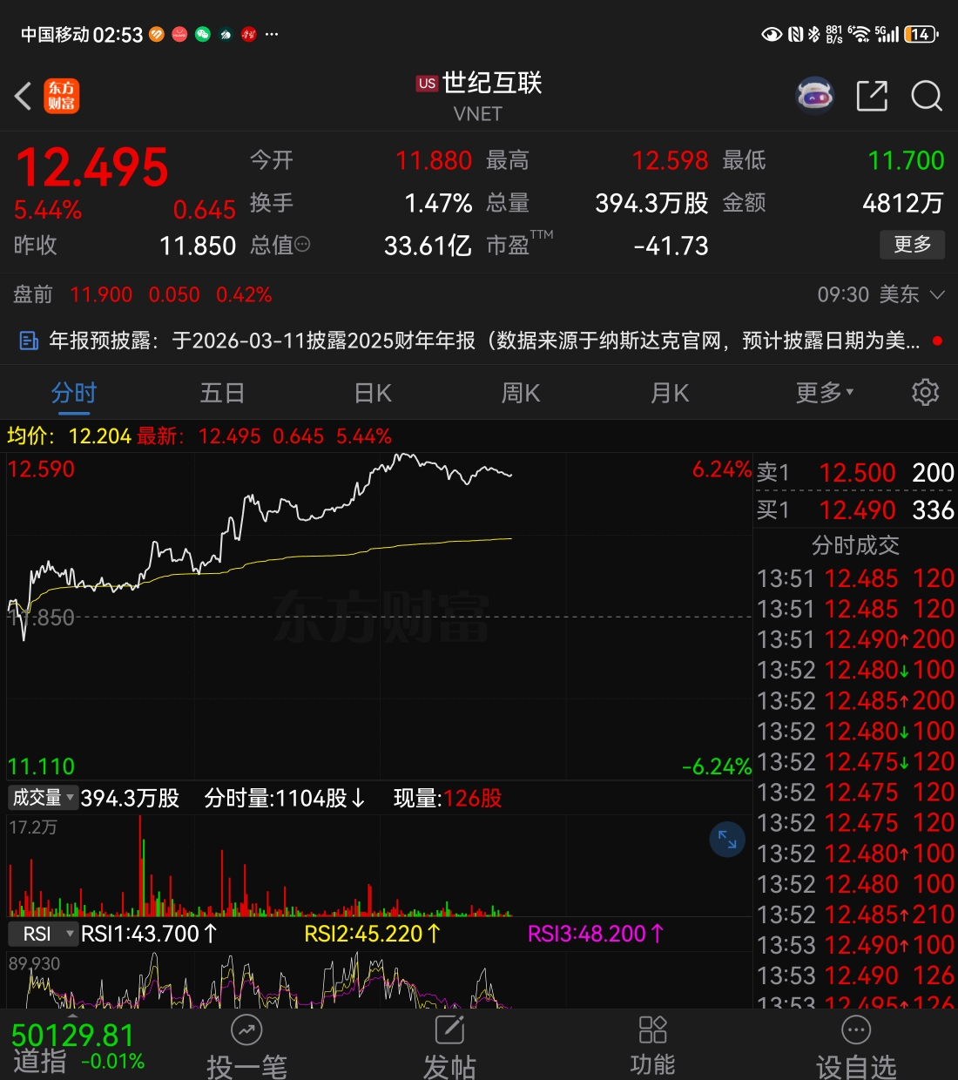Tap the 发帖 label
Viewport: 958px width, 1080px height.
tap(449, 1067)
